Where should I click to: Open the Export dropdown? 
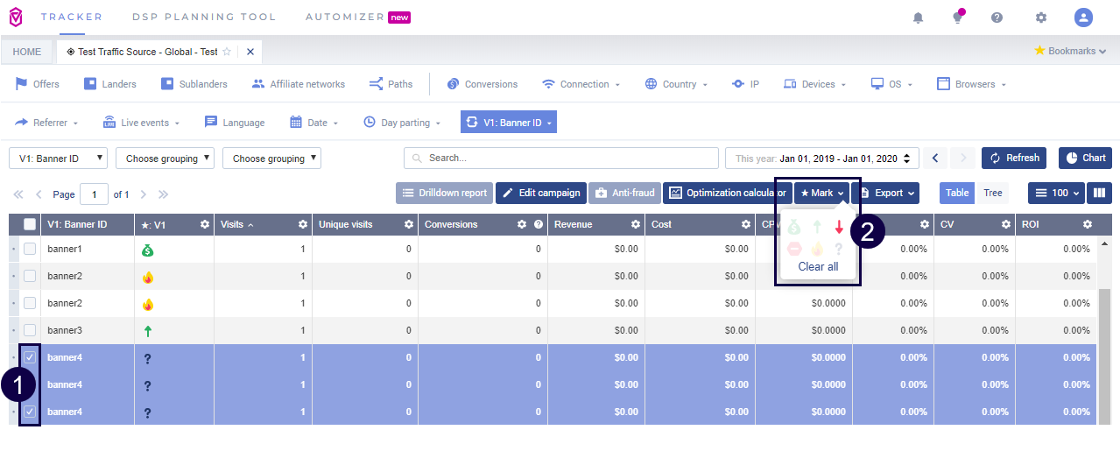(x=885, y=193)
